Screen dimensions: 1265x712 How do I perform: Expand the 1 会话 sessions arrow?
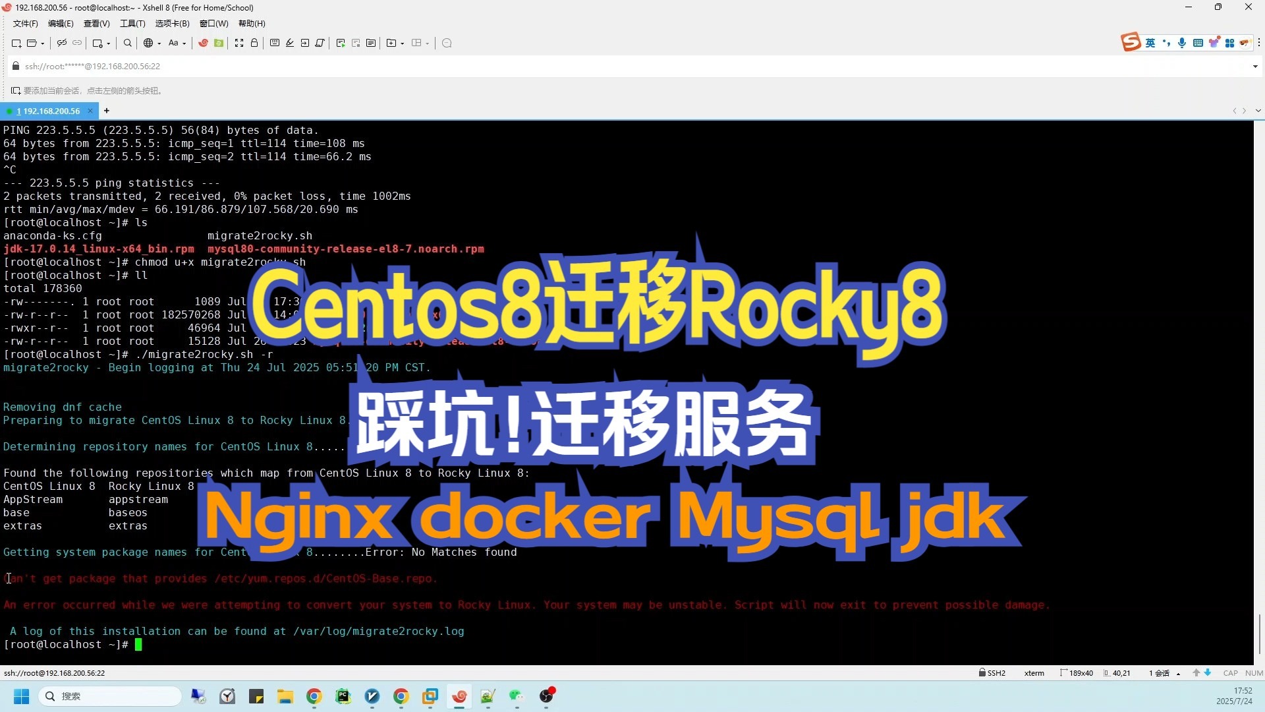(x=1178, y=674)
